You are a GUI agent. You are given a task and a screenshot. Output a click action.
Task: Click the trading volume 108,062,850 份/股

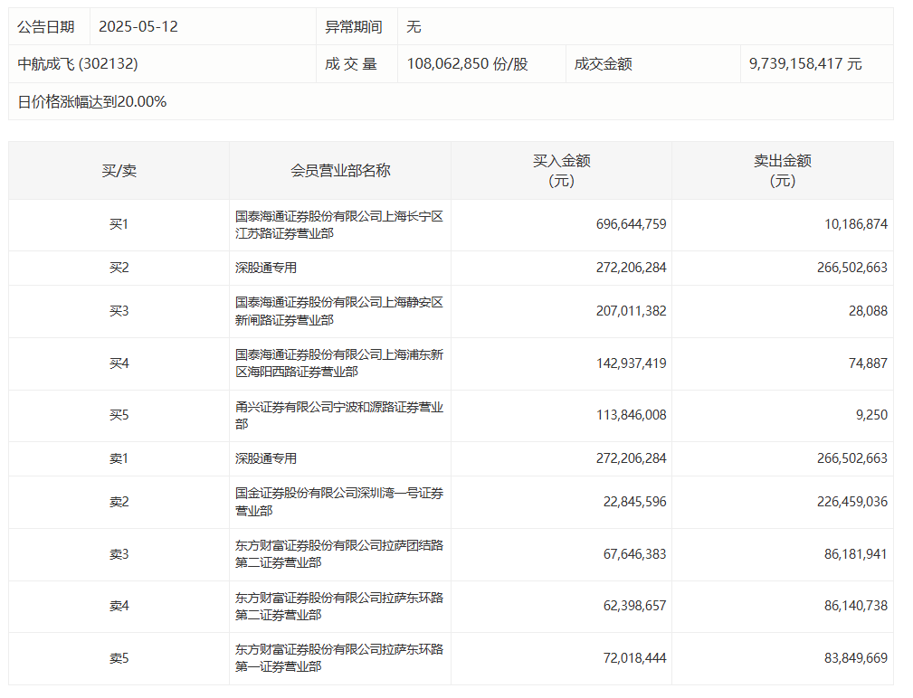click(x=467, y=64)
